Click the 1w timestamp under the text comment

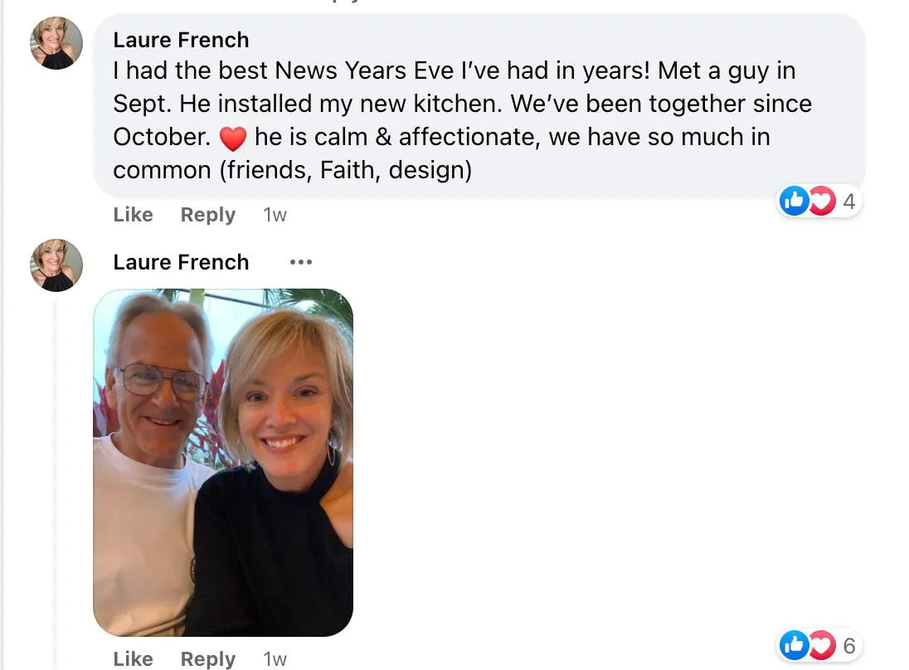click(x=275, y=215)
